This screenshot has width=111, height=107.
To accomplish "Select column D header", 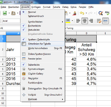I will tap(87, 33).
